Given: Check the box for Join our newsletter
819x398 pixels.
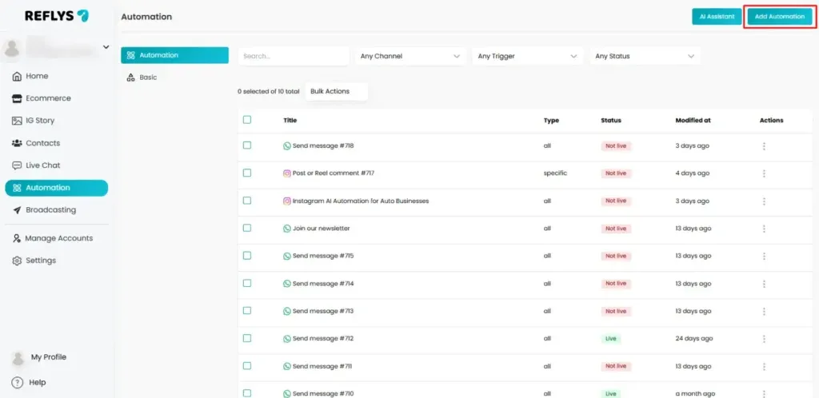Looking at the screenshot, I should coord(247,228).
